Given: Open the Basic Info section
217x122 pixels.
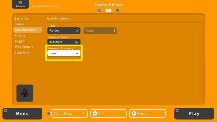Looking at the screenshot, I should click(x=21, y=18).
